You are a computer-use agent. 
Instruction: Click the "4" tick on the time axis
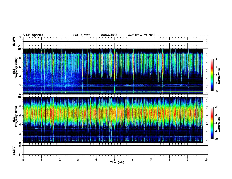[96, 160]
